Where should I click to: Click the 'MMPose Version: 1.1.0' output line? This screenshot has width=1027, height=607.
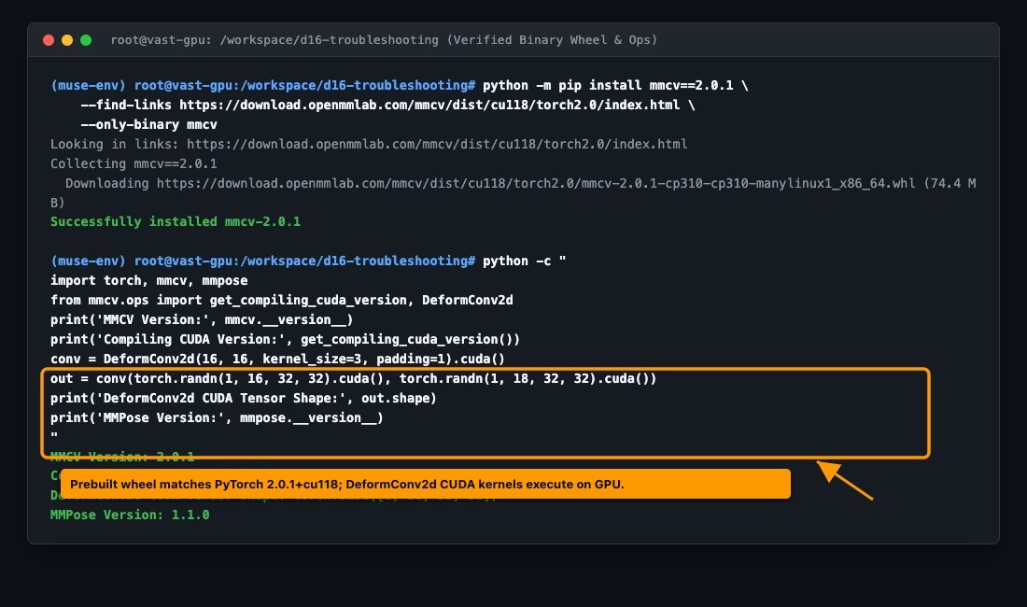pos(130,515)
